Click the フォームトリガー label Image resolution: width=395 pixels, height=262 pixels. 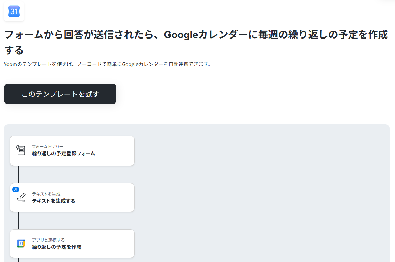47,146
